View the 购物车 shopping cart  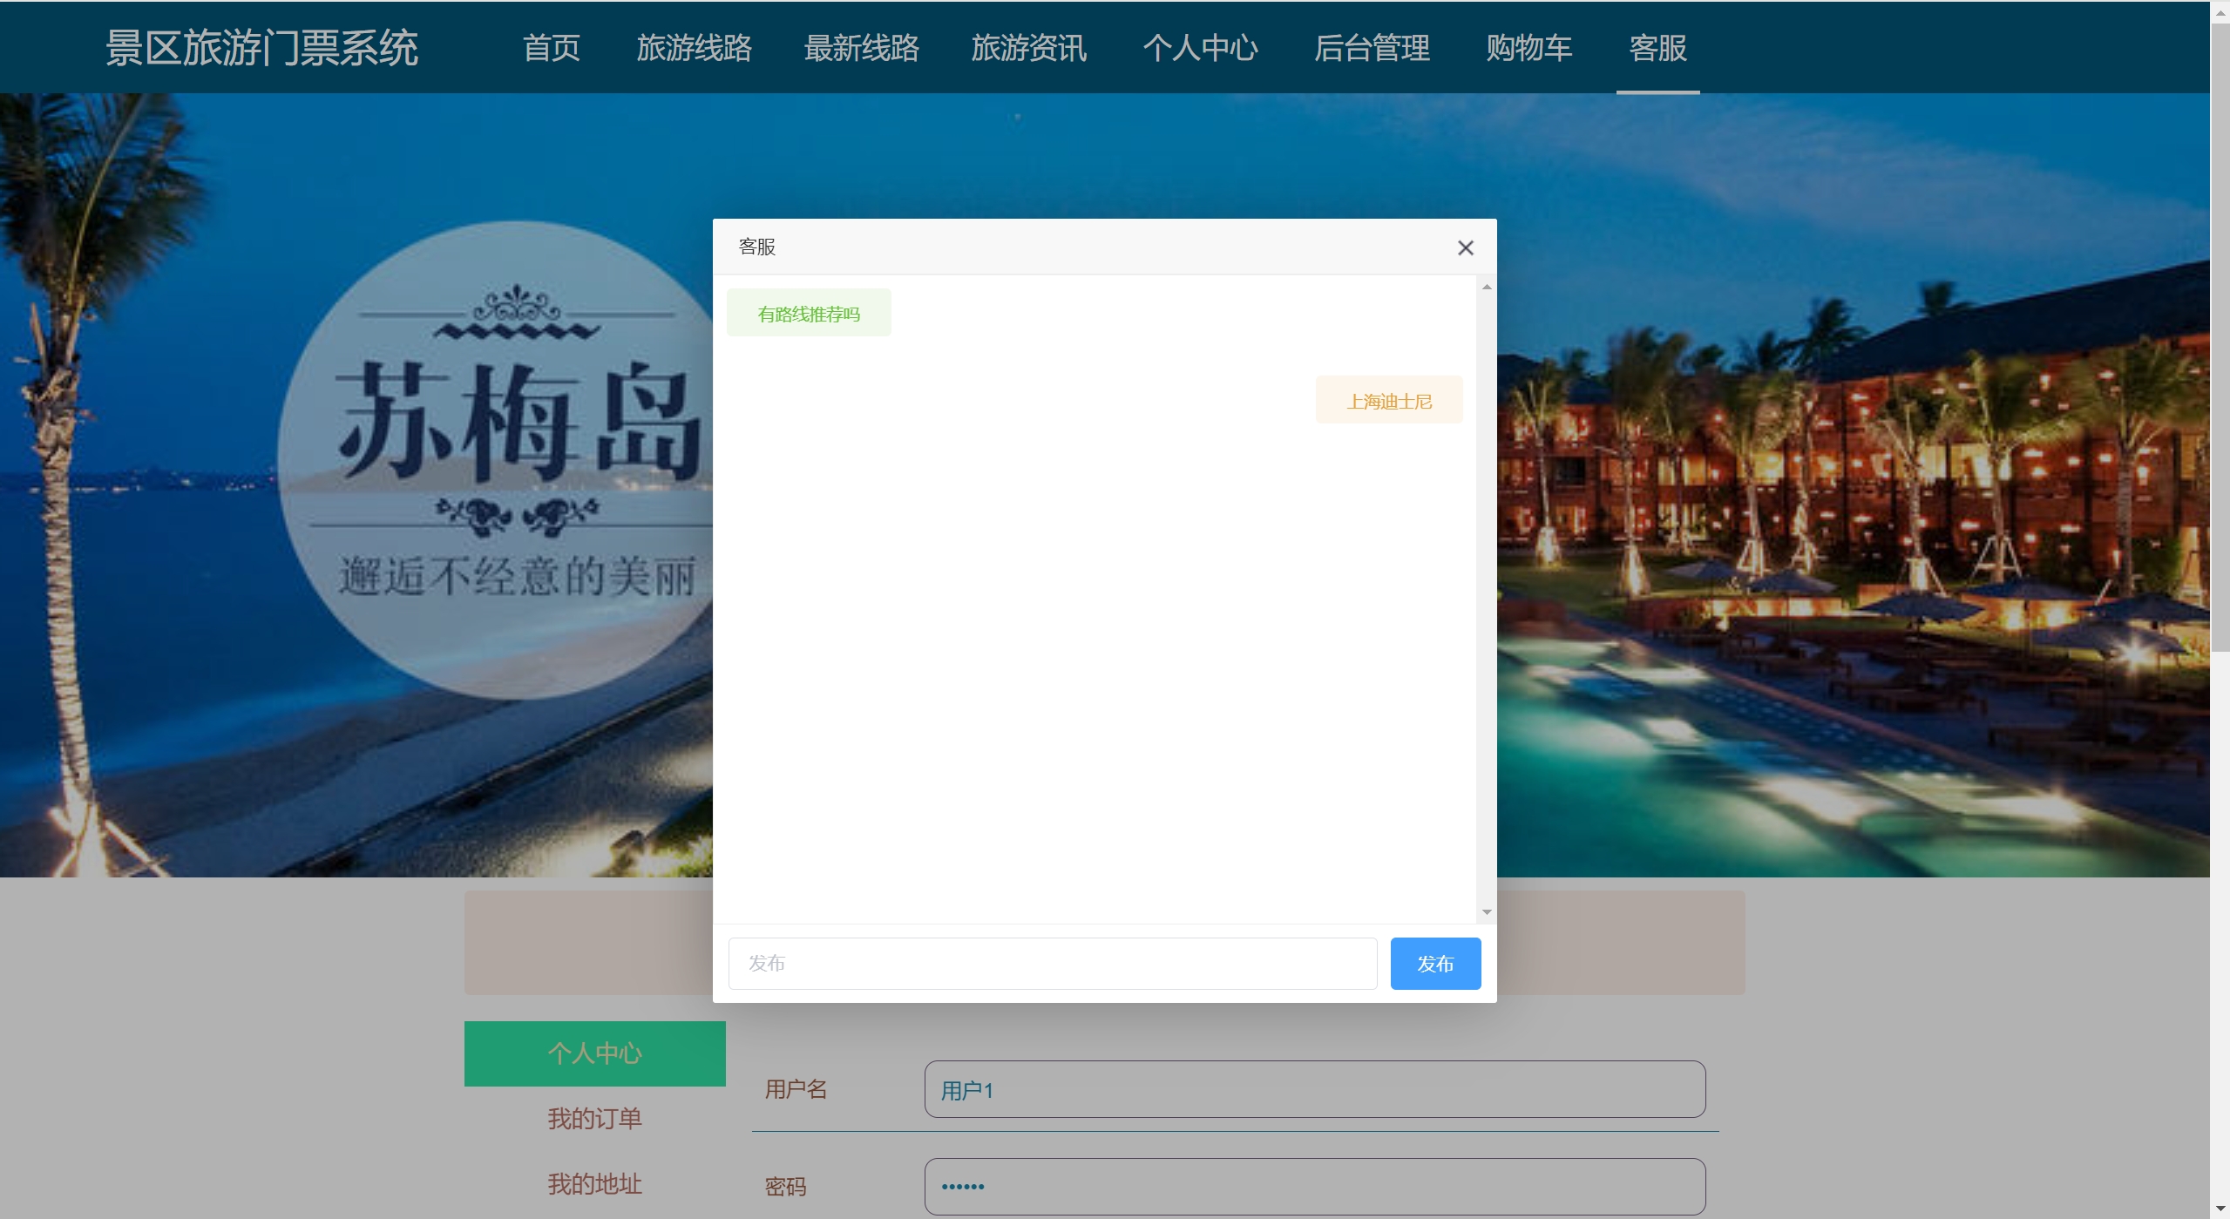(1528, 48)
